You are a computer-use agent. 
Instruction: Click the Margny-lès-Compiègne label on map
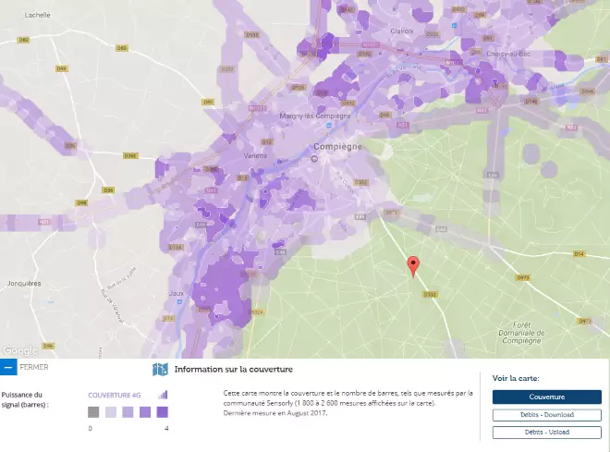(314, 116)
